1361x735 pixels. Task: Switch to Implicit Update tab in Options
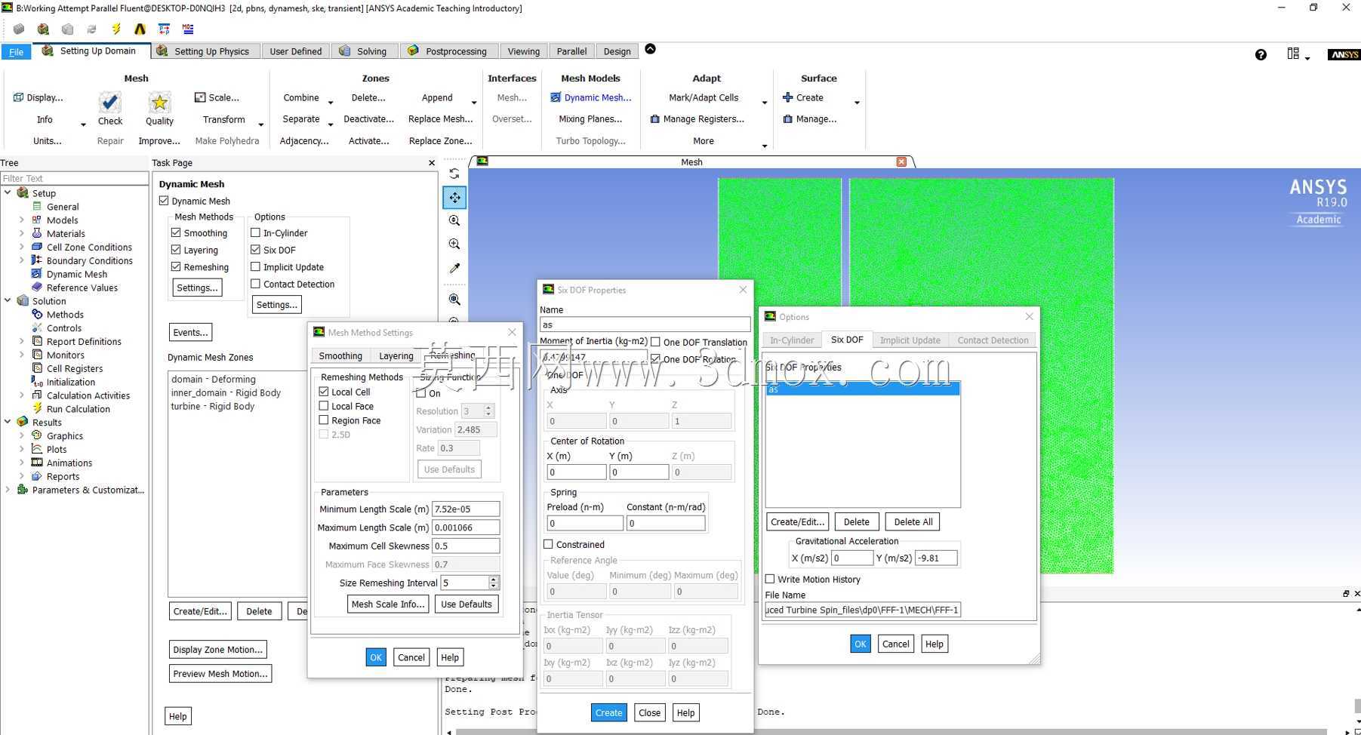[910, 340]
